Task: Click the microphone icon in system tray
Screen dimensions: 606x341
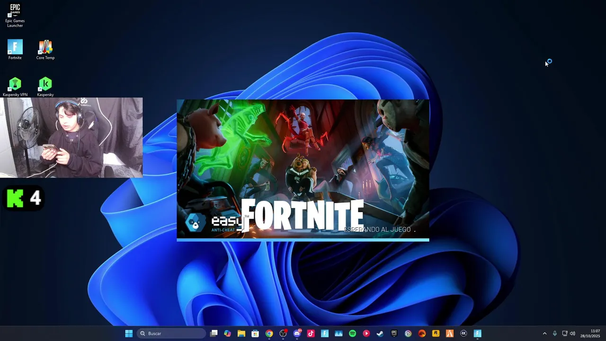Action: [x=555, y=333]
